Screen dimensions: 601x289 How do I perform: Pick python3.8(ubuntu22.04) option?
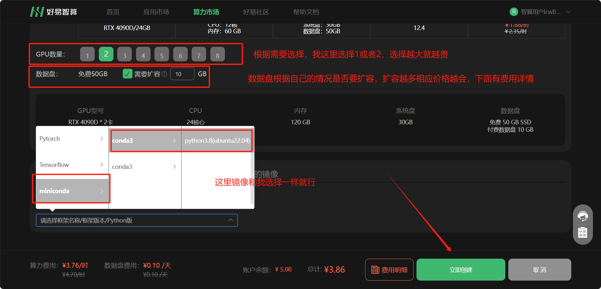(217, 140)
